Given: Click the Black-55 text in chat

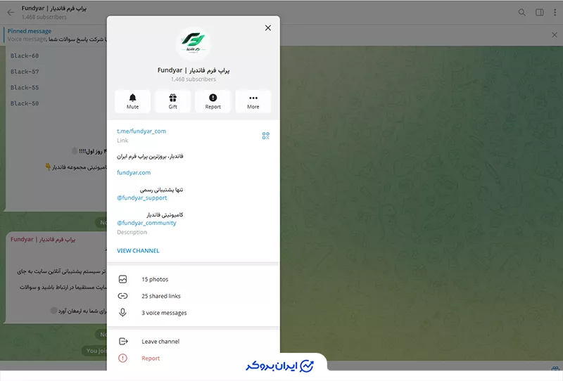Looking at the screenshot, I should (x=25, y=87).
